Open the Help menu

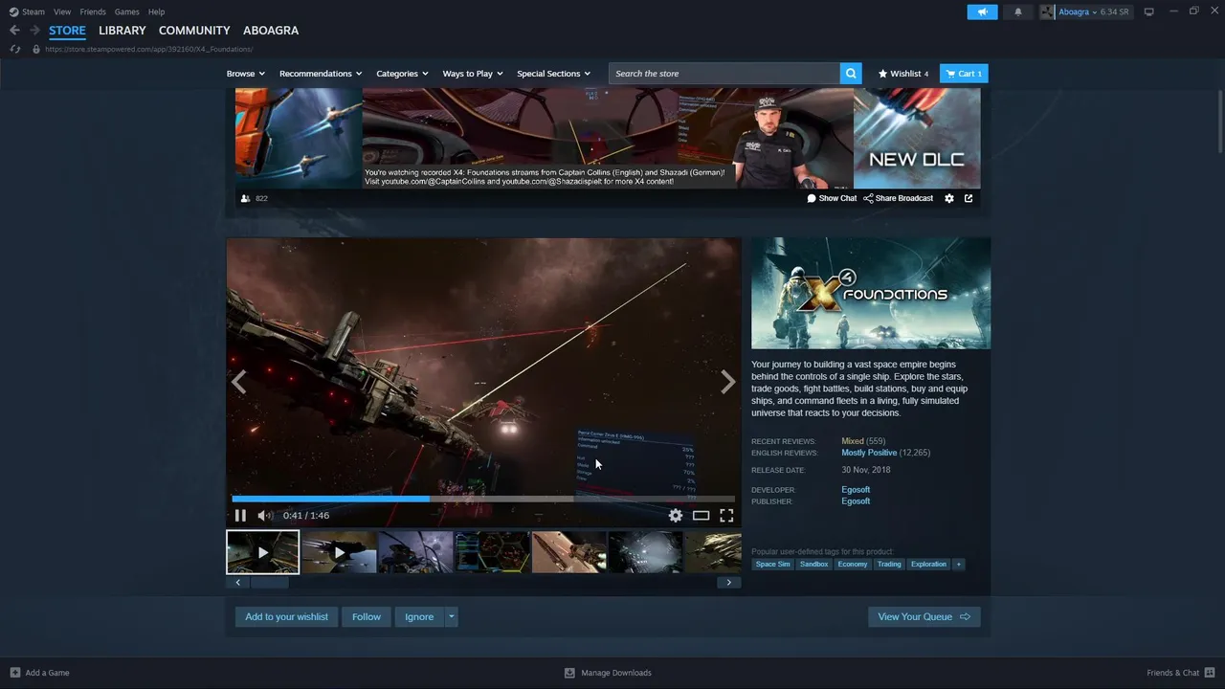pyautogui.click(x=156, y=11)
